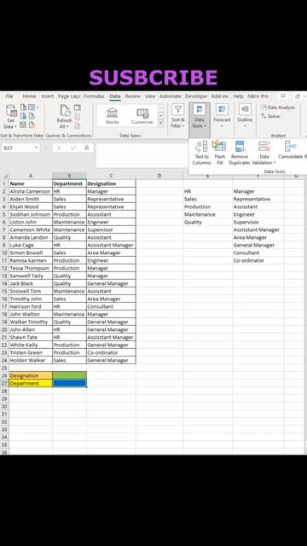
Task: Click the cell Harrison ford
Action: [31, 306]
